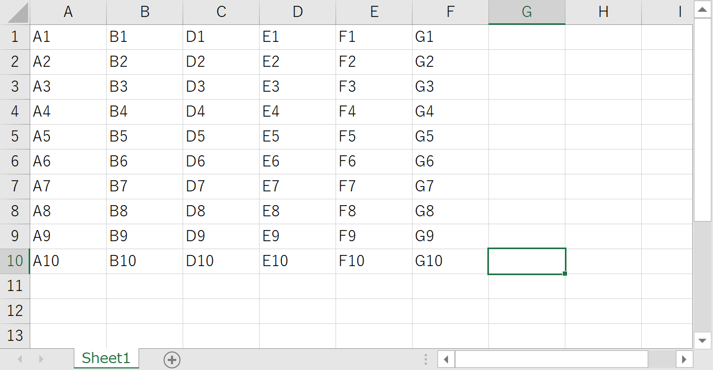Select column A header
The image size is (713, 370).
[68, 12]
